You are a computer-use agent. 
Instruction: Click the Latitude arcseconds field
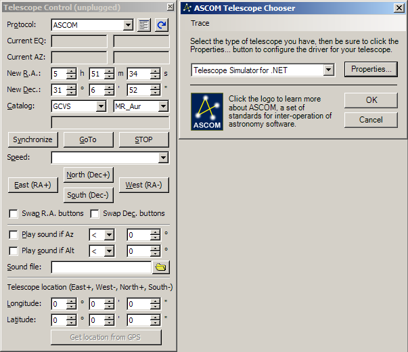click(x=139, y=320)
